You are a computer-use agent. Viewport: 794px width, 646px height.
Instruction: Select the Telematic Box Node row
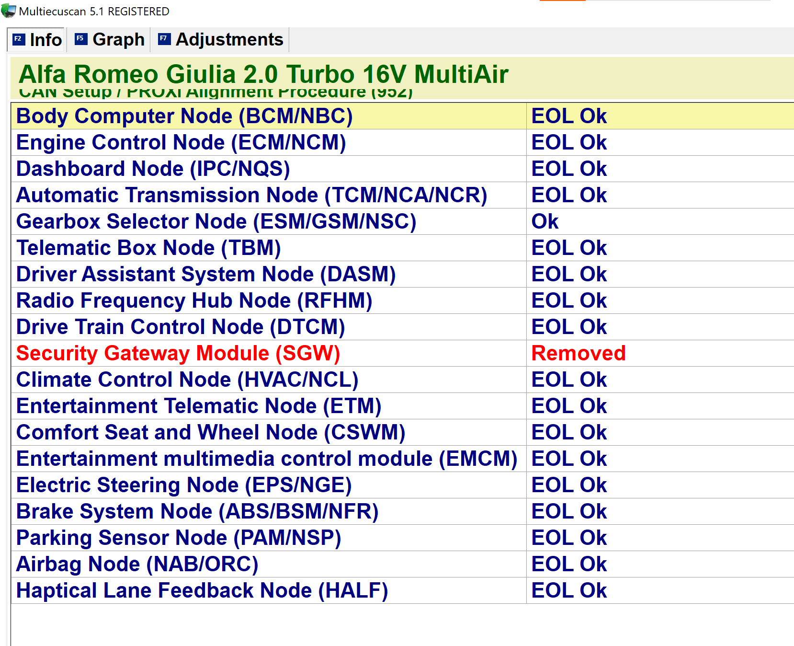[x=148, y=248]
